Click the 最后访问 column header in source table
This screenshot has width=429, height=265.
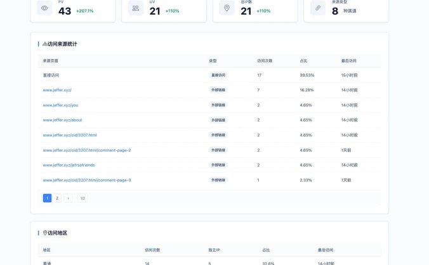pyautogui.click(x=348, y=61)
